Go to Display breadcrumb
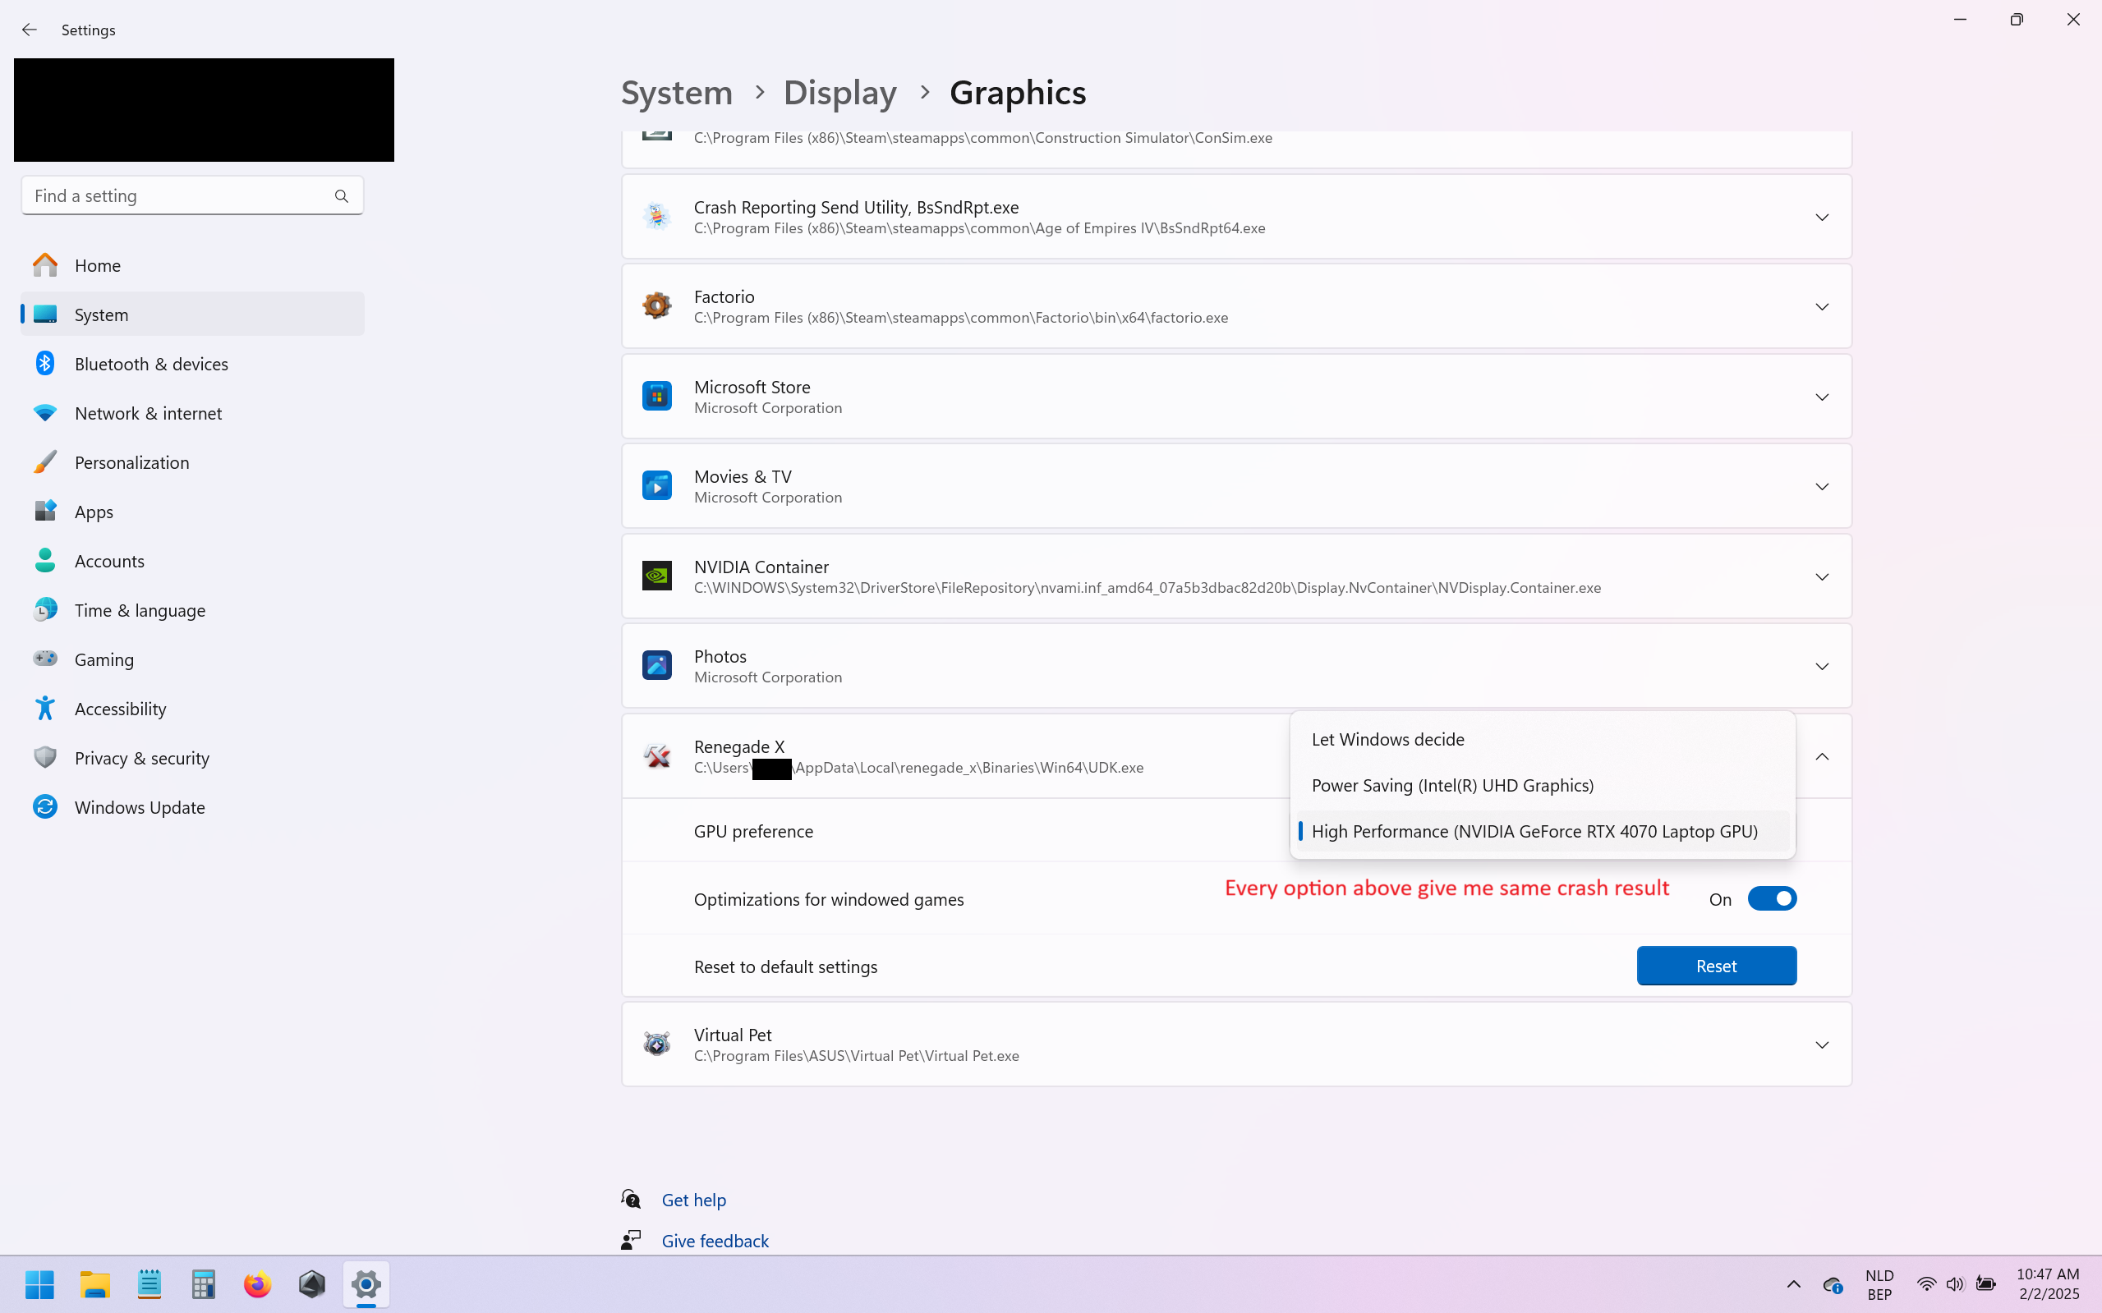The width and height of the screenshot is (2102, 1313). coord(840,92)
